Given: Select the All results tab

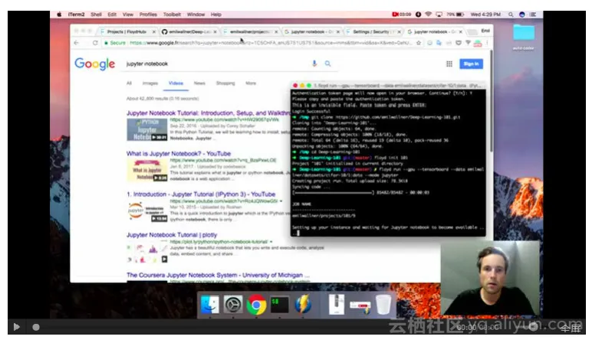Looking at the screenshot, I should tap(129, 83).
